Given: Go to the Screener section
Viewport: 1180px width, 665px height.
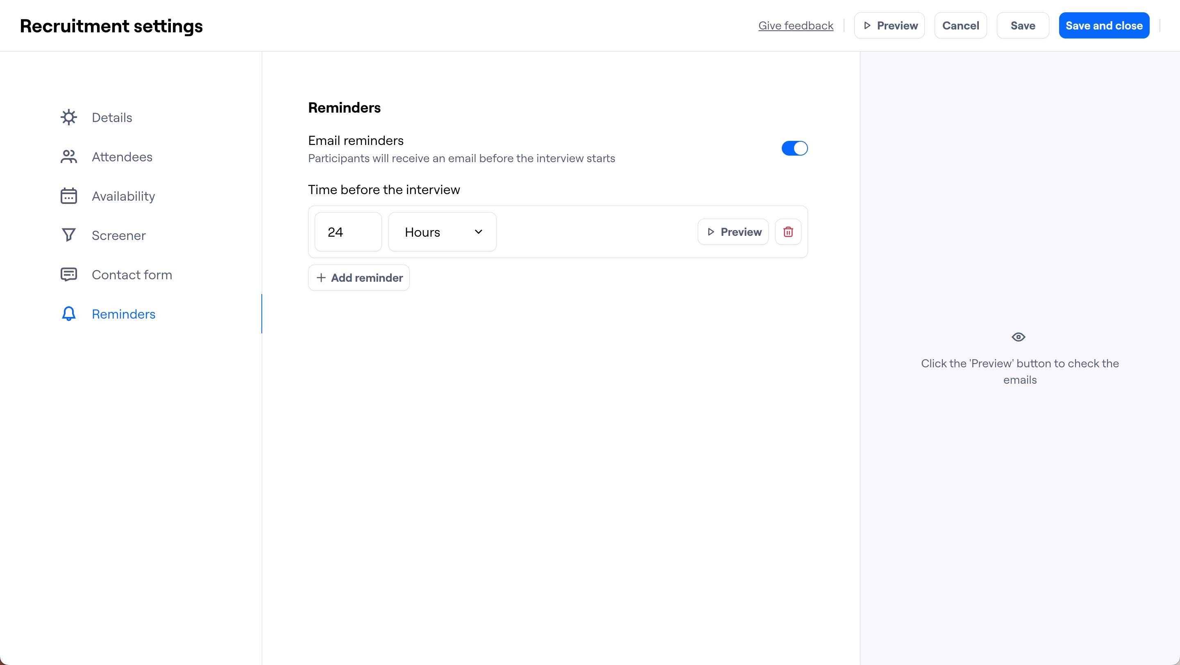Looking at the screenshot, I should click(x=119, y=235).
